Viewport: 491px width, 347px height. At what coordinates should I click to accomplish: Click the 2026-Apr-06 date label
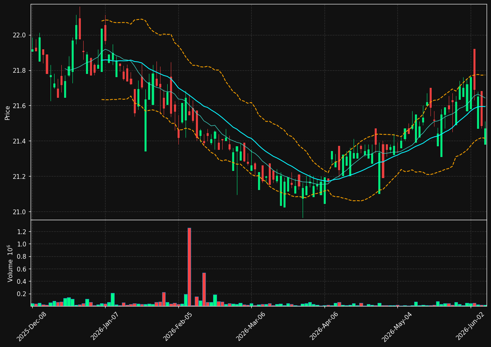tap(325, 326)
